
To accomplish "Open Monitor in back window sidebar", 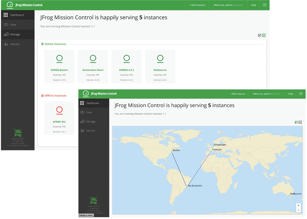I will click(18, 44).
